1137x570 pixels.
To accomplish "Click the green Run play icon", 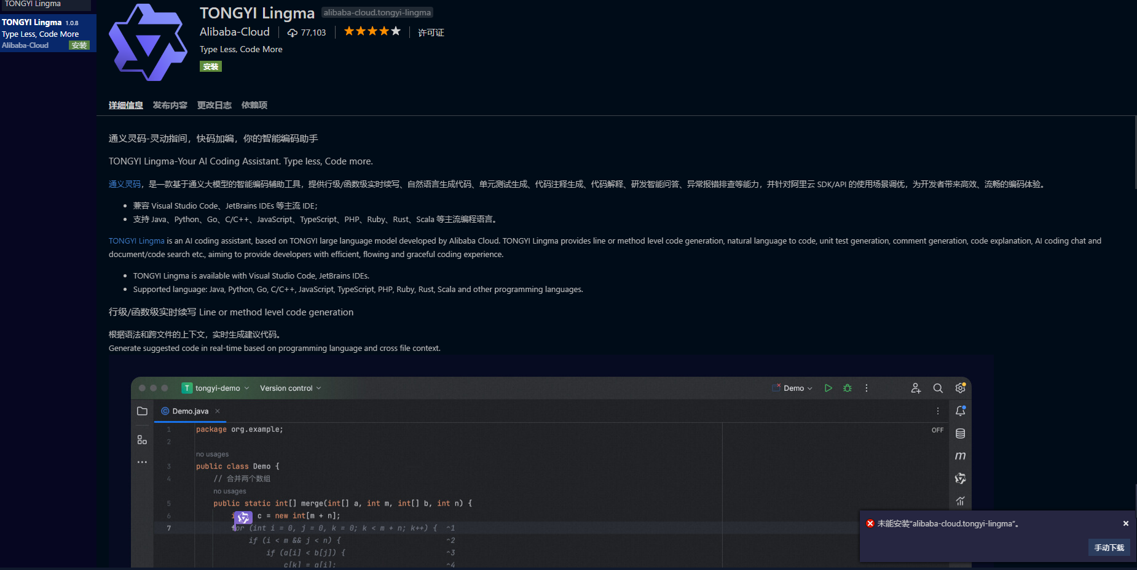I will 828,388.
